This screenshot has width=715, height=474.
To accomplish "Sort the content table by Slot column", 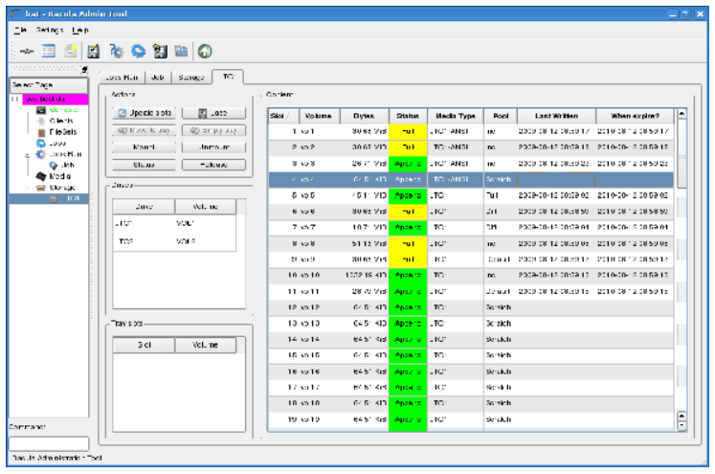I will [x=279, y=115].
